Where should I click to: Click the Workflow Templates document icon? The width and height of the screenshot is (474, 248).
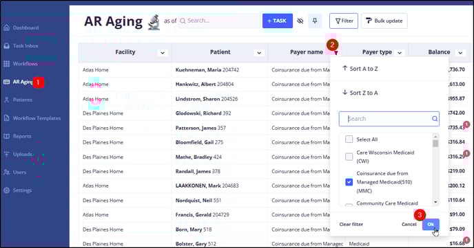(x=6, y=118)
